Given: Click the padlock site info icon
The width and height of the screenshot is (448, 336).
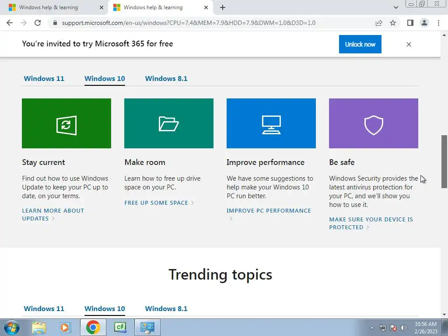Looking at the screenshot, I should click(55, 23).
